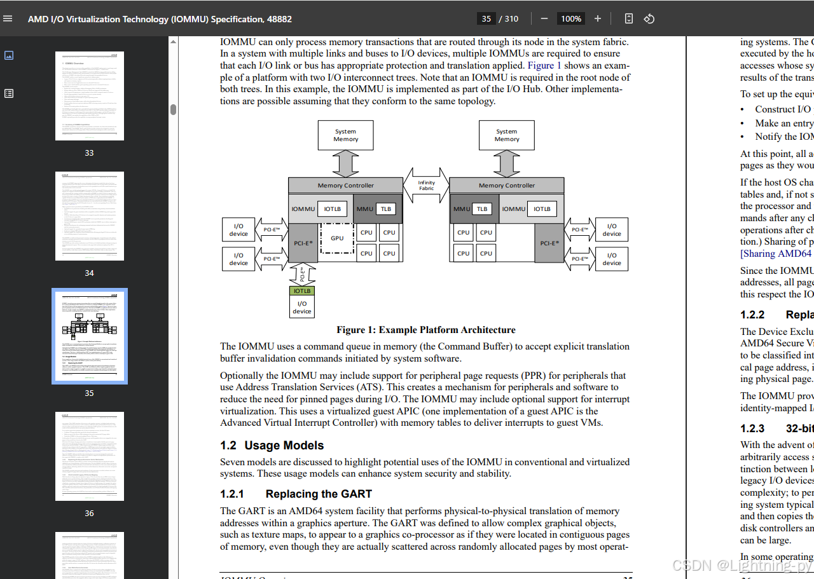Screen dimensions: 814x579
Task: Click the page label '33' under thumbnail
Action: pos(89,153)
